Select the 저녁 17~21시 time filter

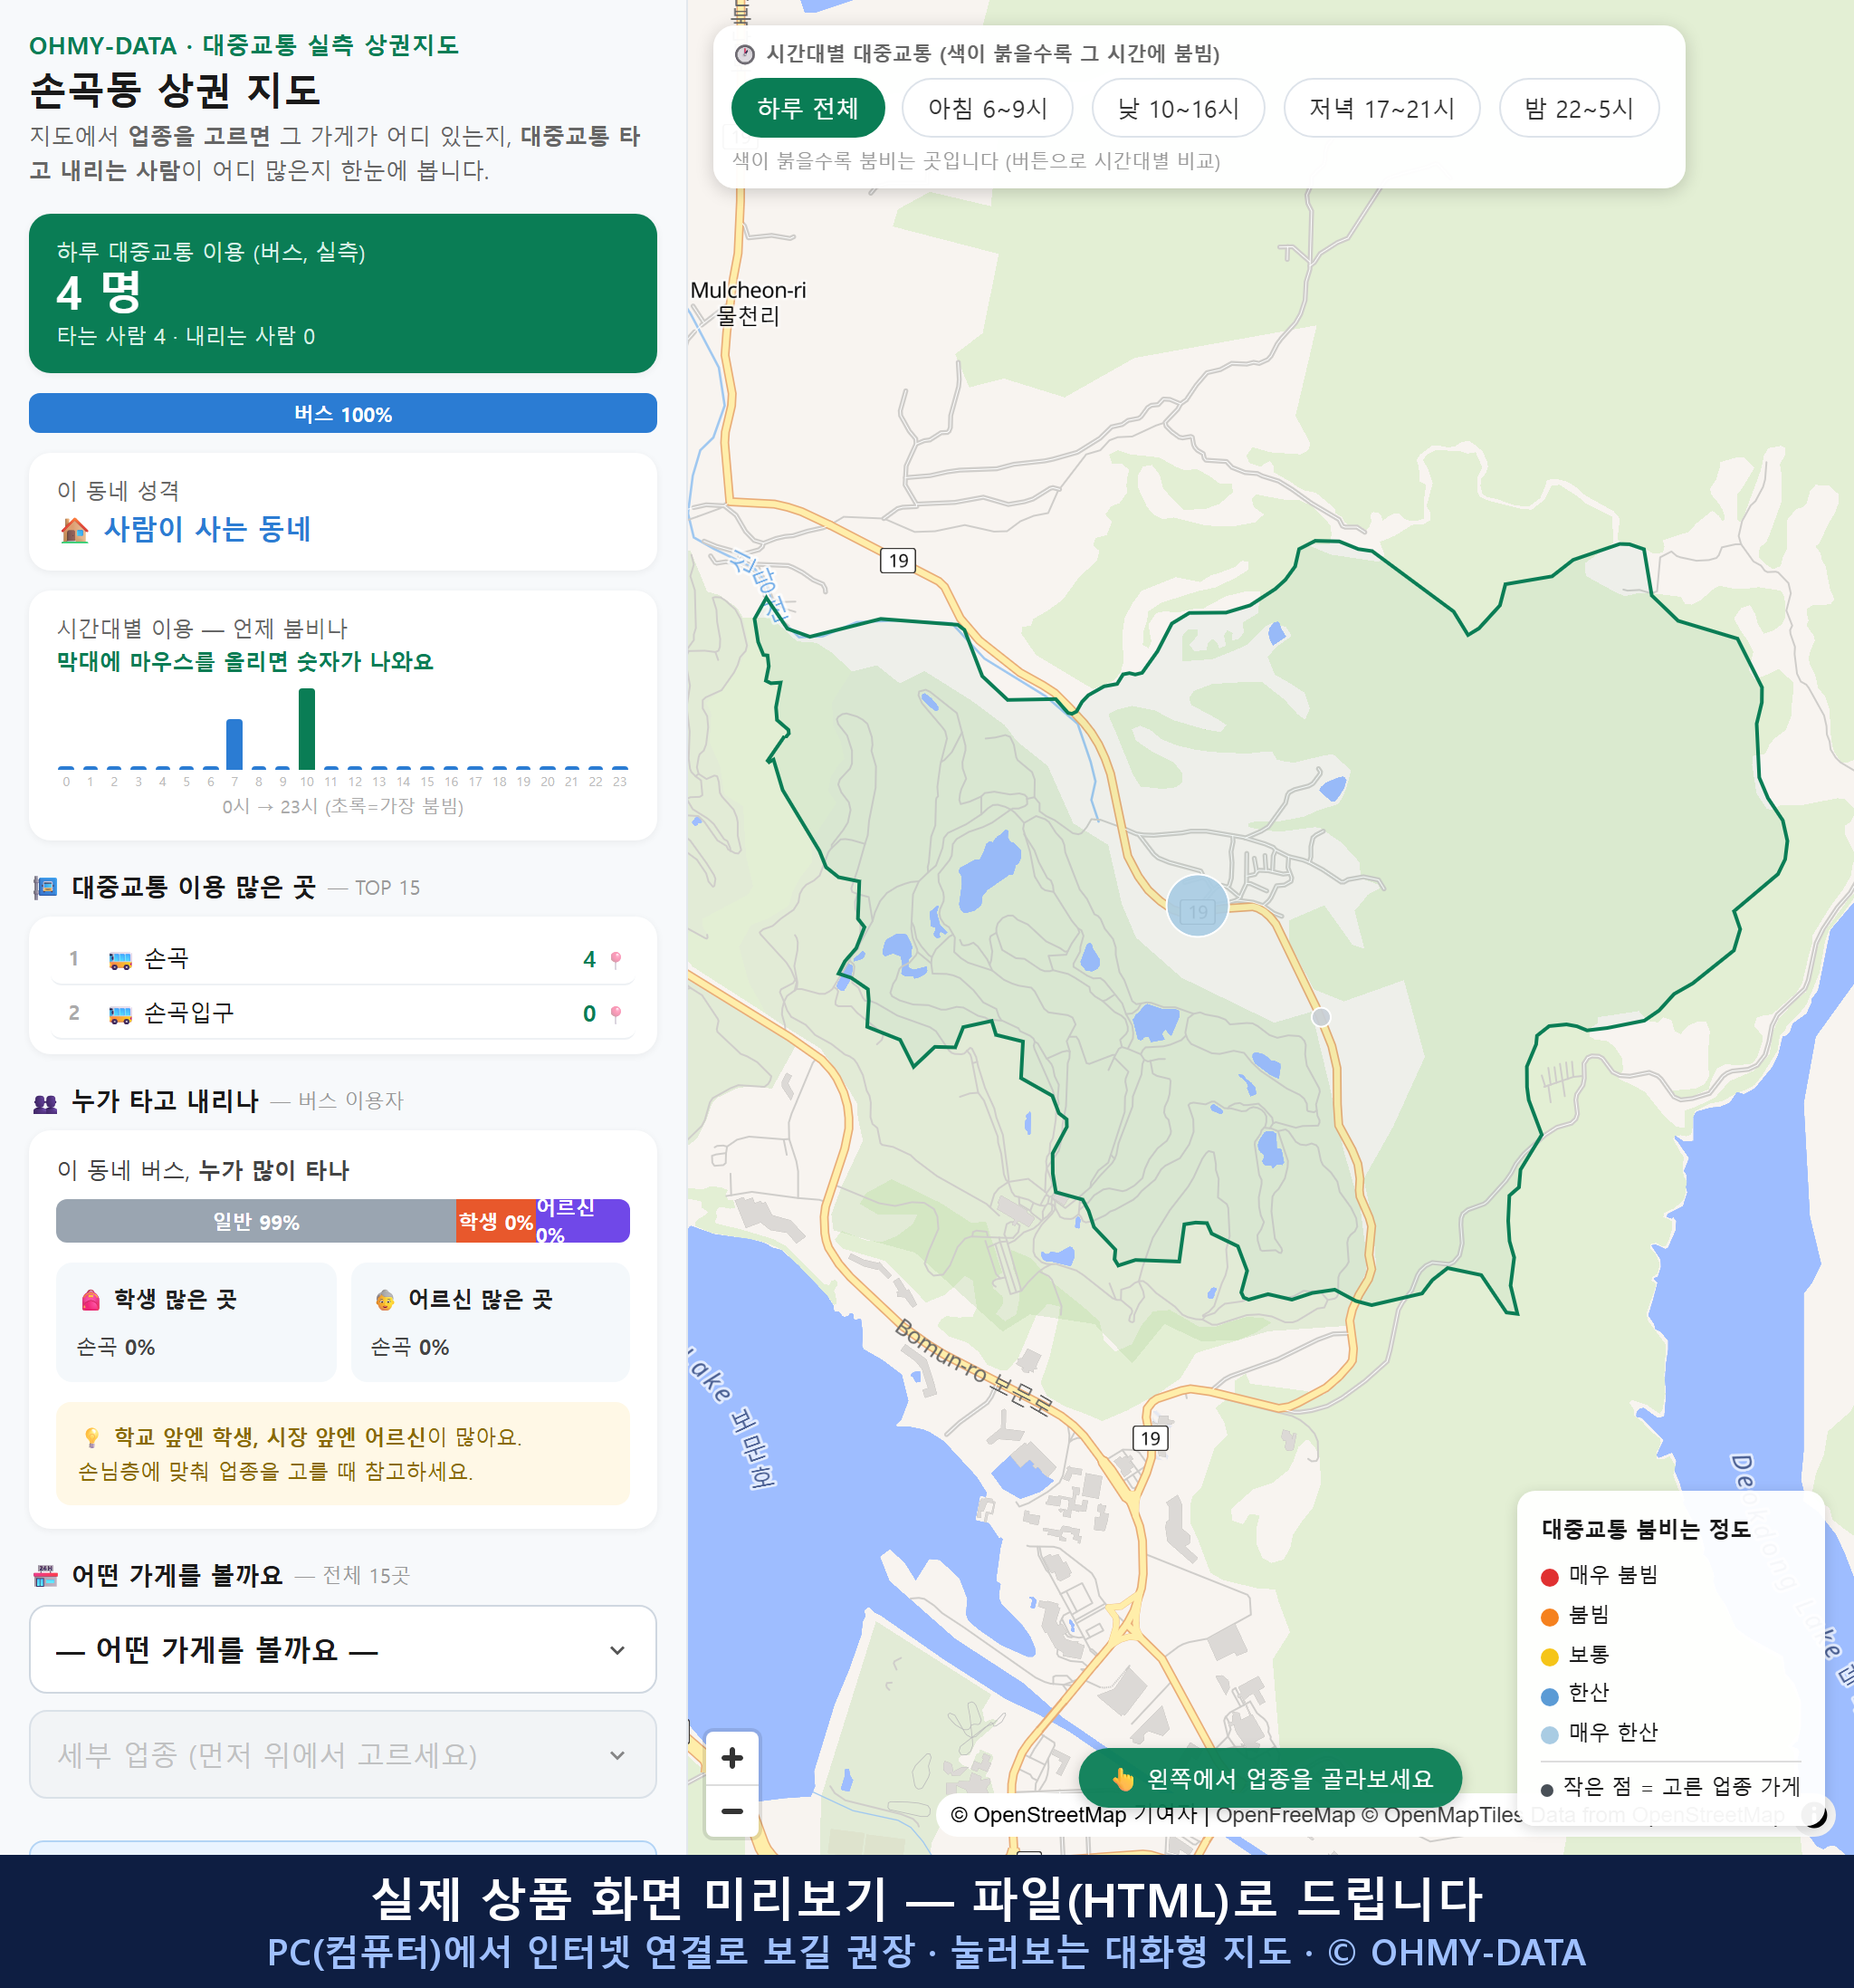coord(1381,108)
